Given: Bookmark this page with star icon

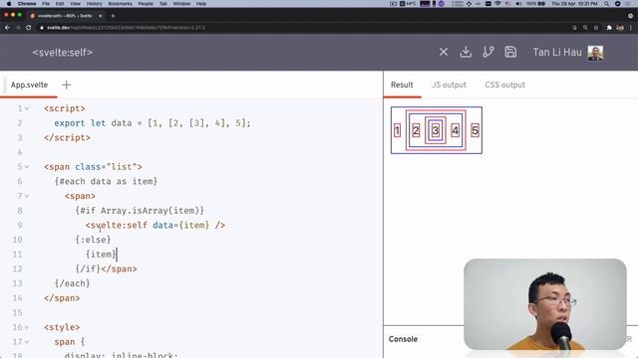Looking at the screenshot, I should 596,28.
